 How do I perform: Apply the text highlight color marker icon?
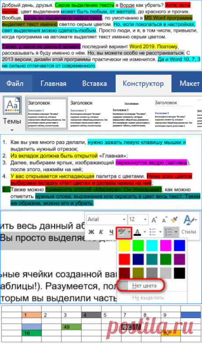(x=122, y=232)
